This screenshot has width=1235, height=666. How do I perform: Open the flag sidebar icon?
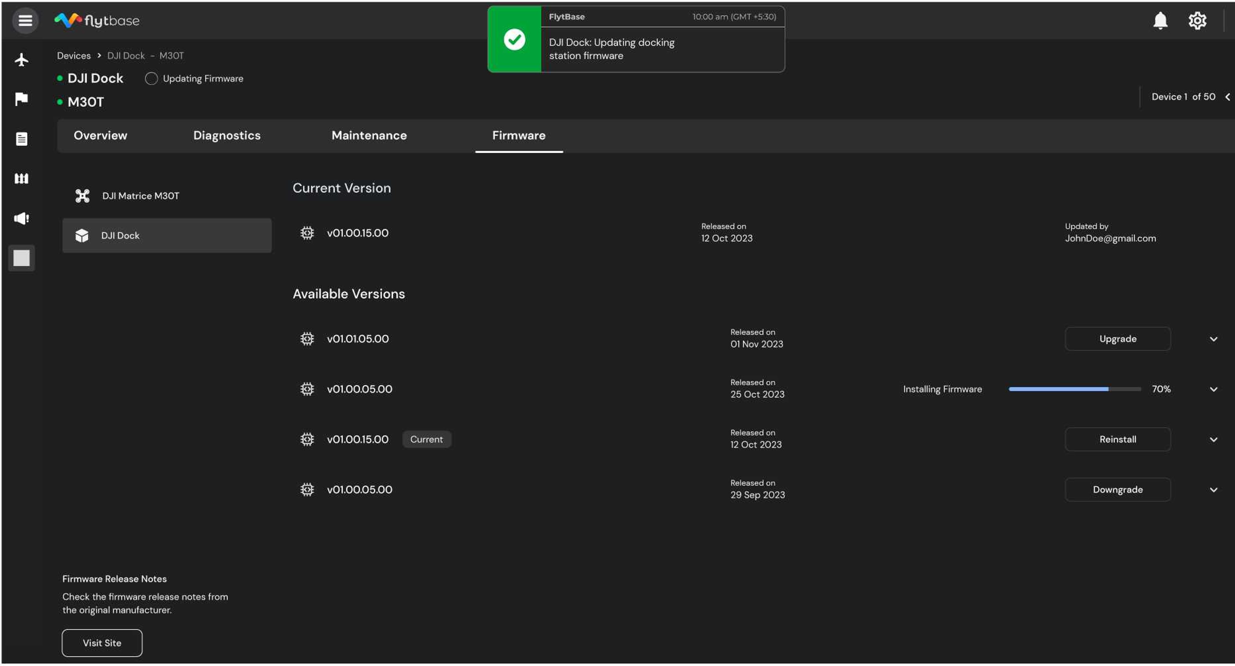pyautogui.click(x=22, y=99)
